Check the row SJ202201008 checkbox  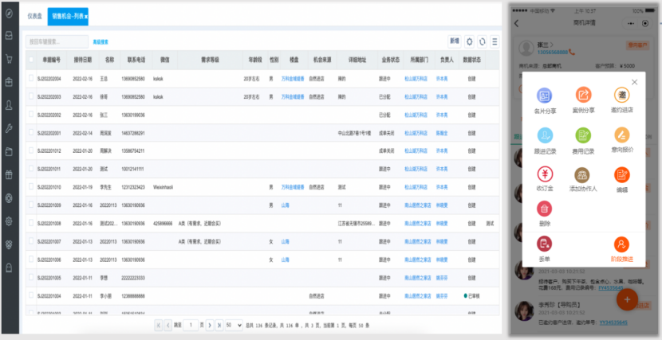tap(31, 223)
